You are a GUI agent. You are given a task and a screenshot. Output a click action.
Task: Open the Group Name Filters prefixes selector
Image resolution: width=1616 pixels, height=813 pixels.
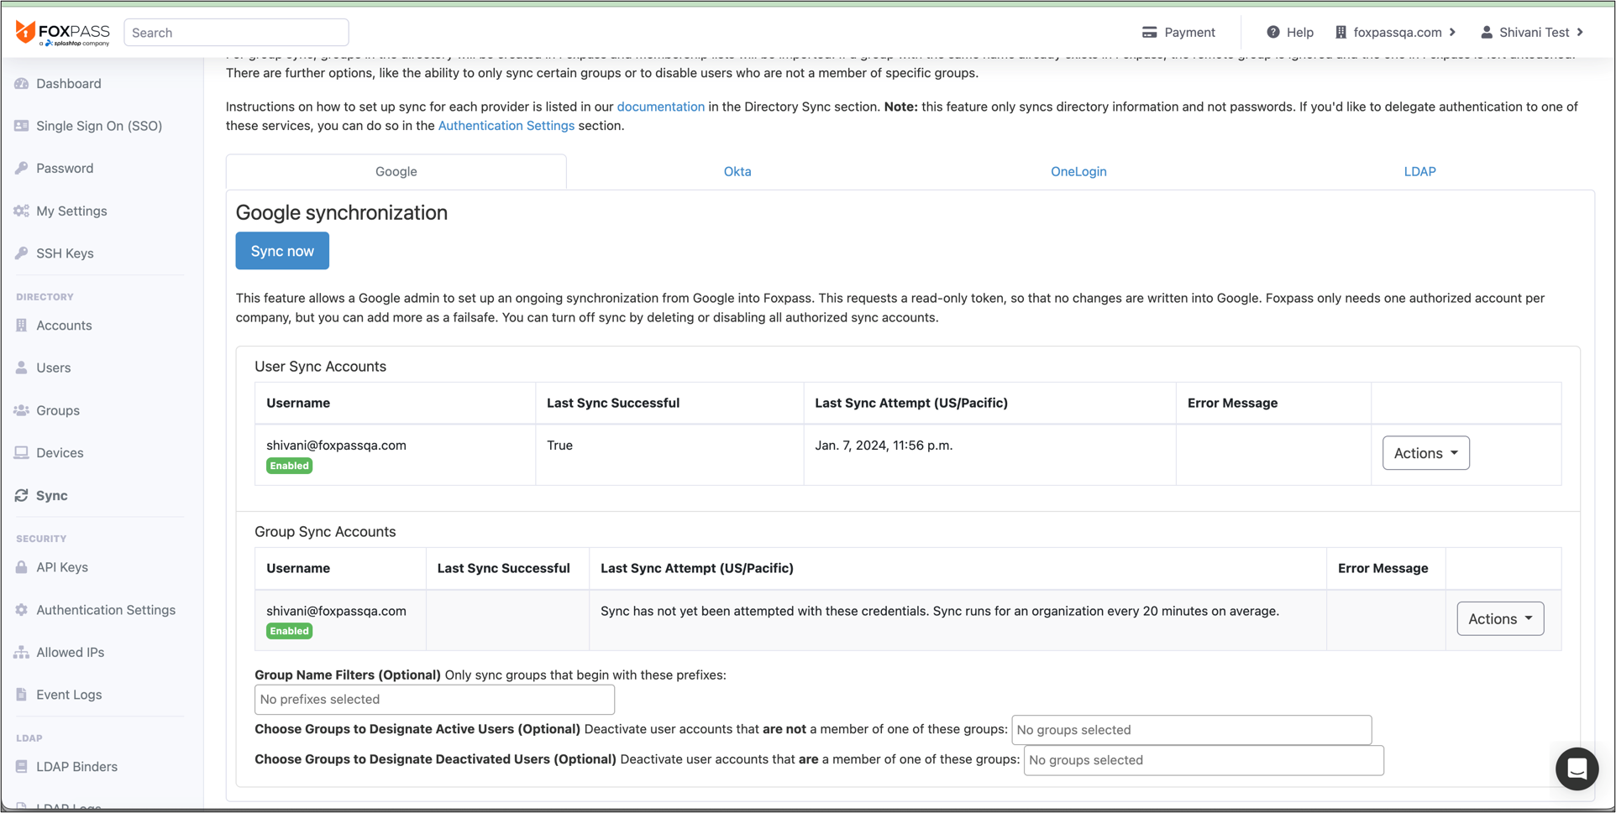(434, 699)
